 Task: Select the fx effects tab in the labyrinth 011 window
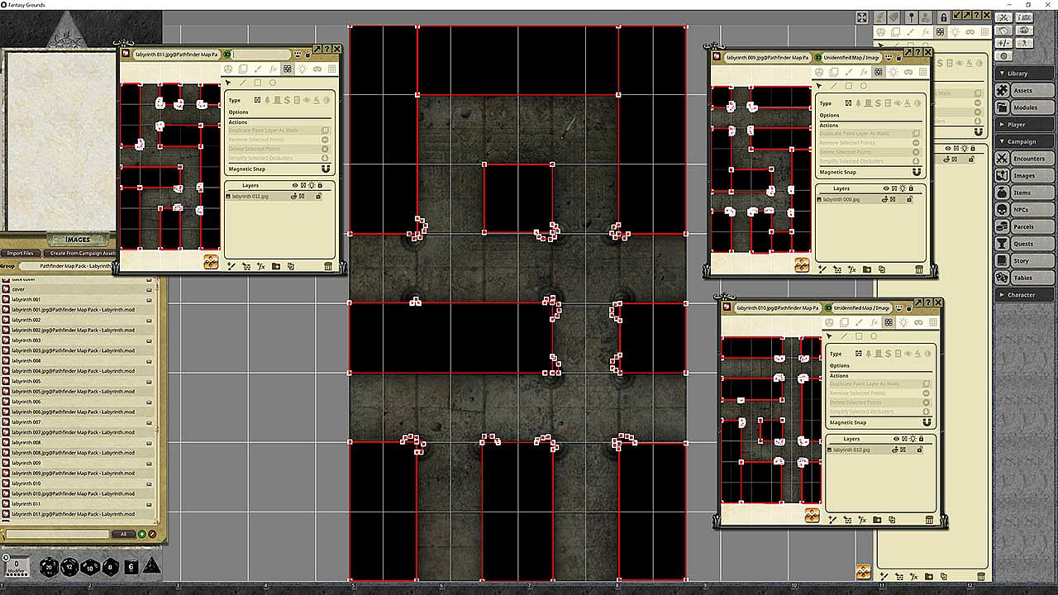(x=272, y=69)
